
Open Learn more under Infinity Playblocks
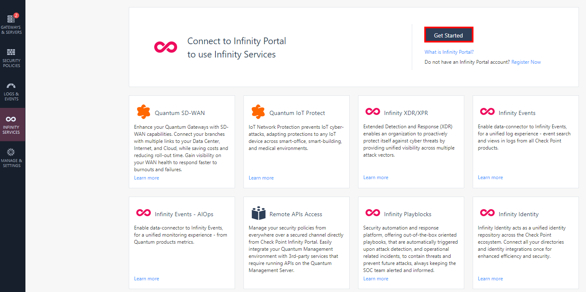376,279
